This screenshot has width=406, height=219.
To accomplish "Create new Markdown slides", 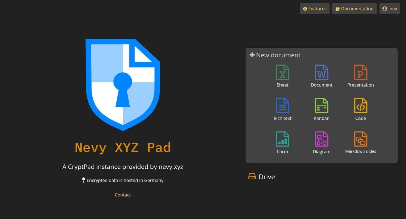I will tap(360, 142).
